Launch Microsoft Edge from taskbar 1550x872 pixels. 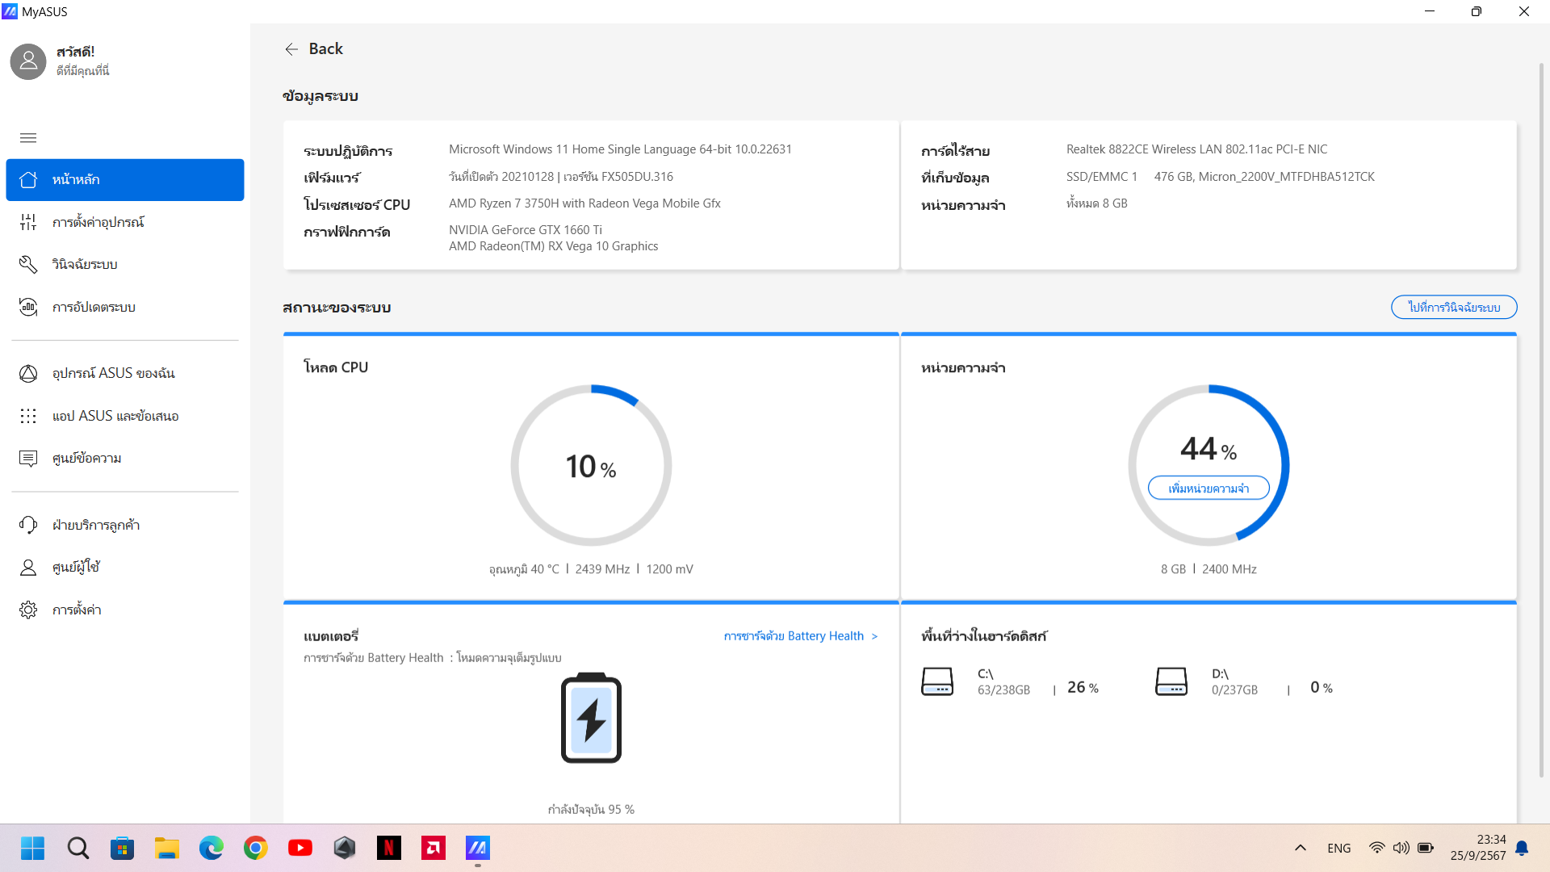coord(212,848)
